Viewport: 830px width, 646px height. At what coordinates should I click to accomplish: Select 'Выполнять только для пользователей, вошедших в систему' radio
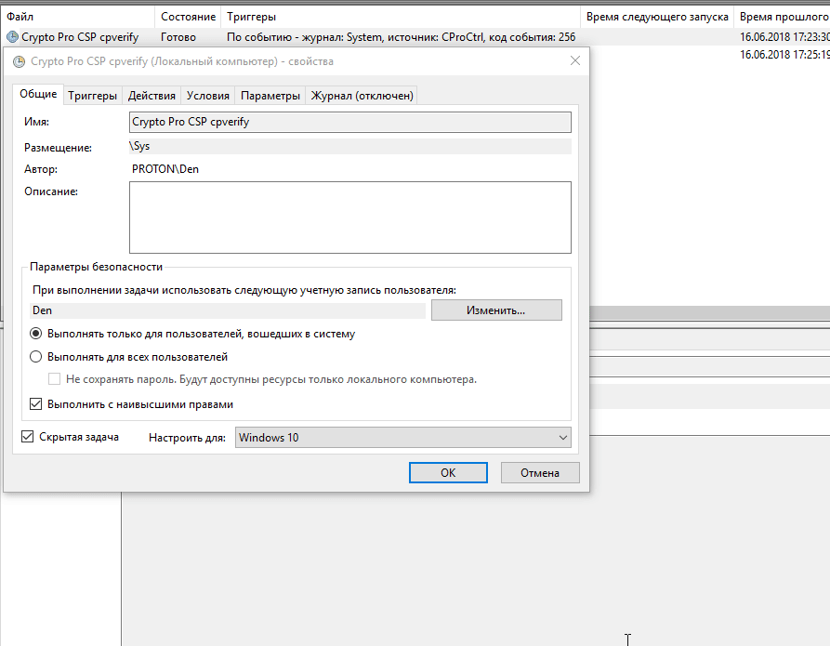(36, 334)
